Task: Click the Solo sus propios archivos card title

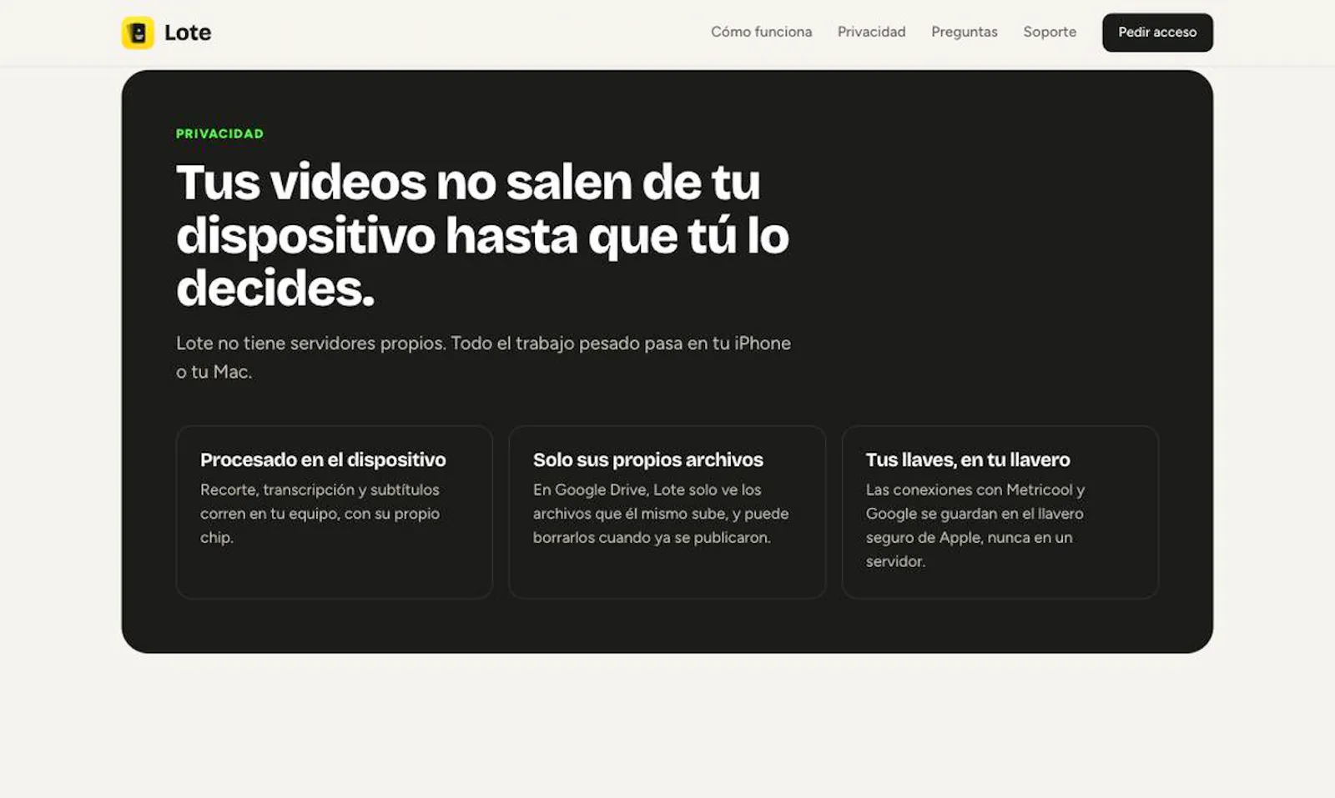Action: [647, 459]
